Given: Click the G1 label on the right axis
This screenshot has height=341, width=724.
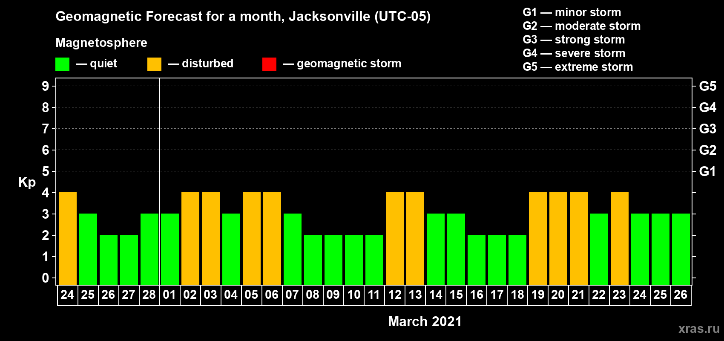Looking at the screenshot, I should pyautogui.click(x=707, y=171).
